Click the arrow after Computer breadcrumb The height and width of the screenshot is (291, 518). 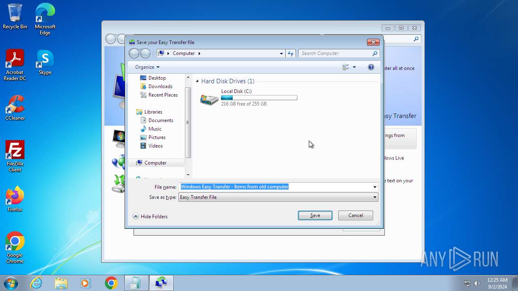click(x=200, y=53)
